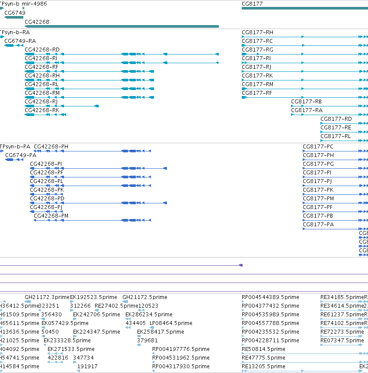Click the CG8177-RF transcript label
368x373 pixels.
[257, 93]
